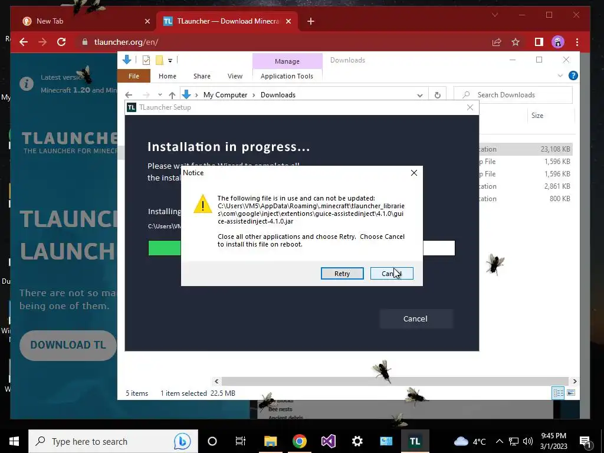Open Settings gear on taskbar

coord(357,441)
